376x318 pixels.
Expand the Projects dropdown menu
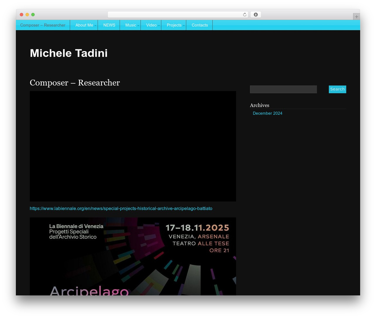coord(174,25)
